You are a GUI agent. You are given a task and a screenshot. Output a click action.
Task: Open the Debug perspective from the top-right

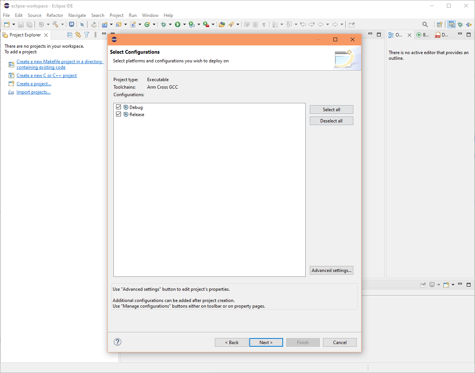point(460,24)
